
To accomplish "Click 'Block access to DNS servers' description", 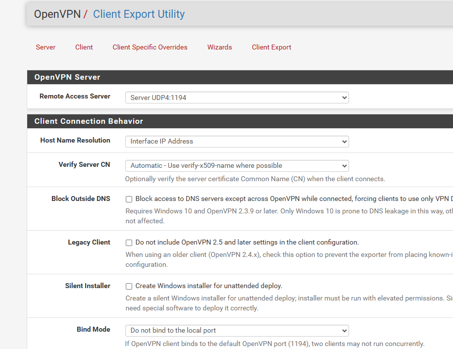I will point(294,199).
